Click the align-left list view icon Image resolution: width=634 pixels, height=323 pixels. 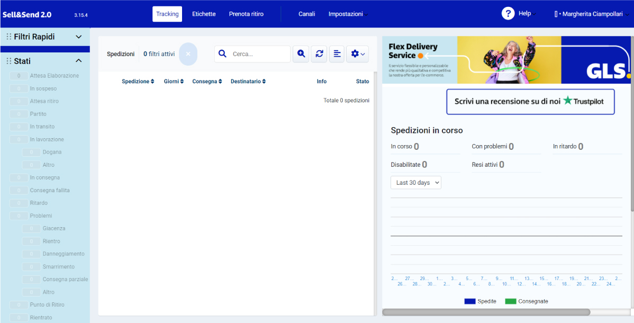[337, 53]
